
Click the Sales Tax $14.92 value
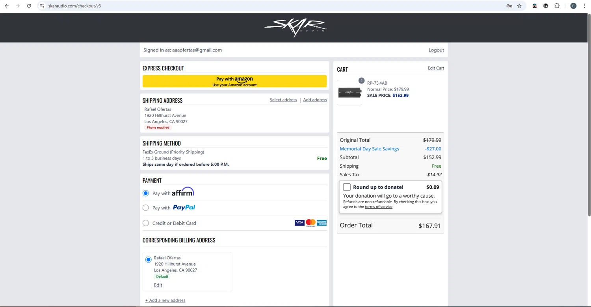pyautogui.click(x=434, y=175)
